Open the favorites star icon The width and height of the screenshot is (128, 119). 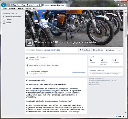click(x=122, y=5)
